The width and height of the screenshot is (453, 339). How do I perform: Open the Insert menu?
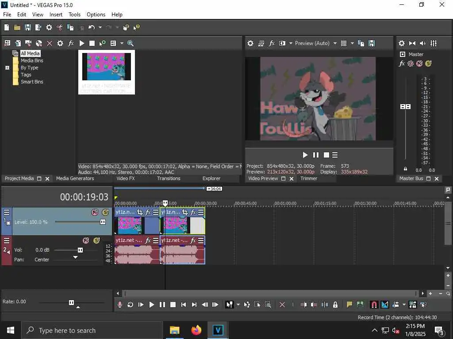pyautogui.click(x=56, y=15)
